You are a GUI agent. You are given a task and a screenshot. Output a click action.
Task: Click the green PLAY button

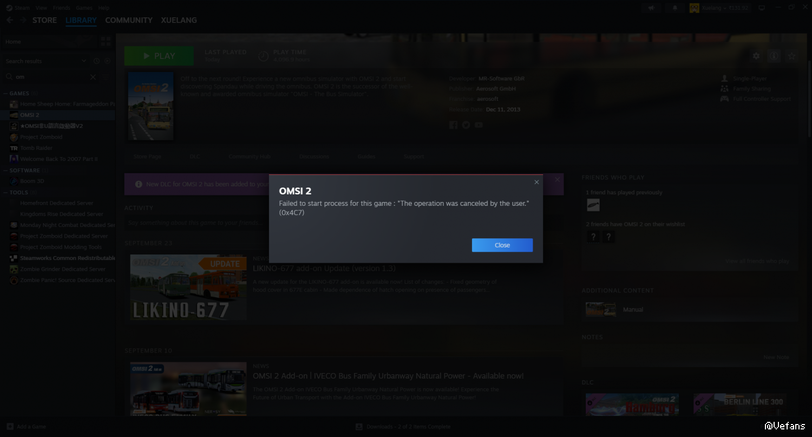[159, 56]
